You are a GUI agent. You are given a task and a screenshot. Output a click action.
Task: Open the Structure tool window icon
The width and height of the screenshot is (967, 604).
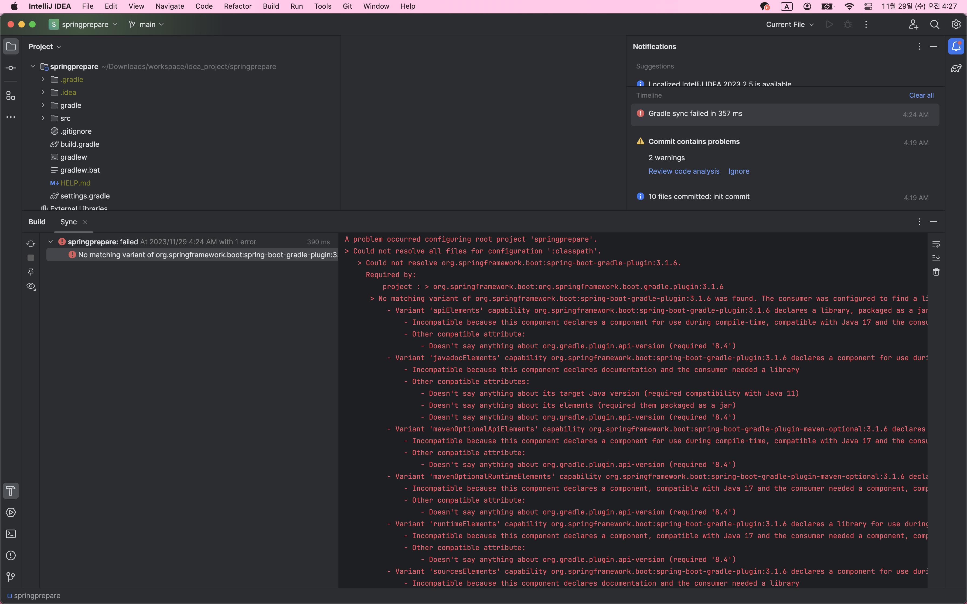[x=11, y=95]
